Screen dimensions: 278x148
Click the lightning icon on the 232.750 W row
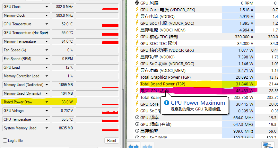(137, 97)
